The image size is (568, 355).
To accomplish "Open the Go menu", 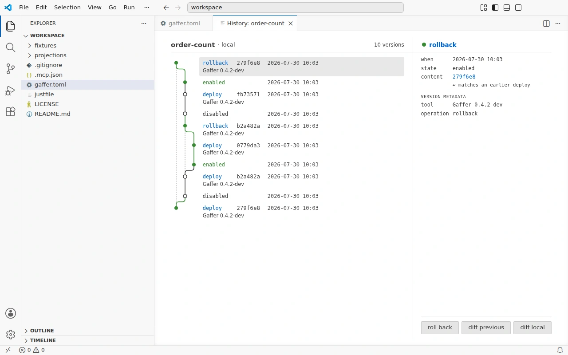I will tap(113, 8).
